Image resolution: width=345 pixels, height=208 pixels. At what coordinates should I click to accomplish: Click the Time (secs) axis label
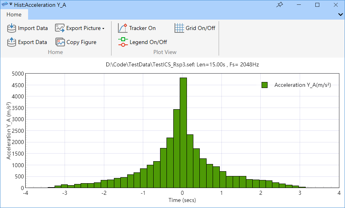pyautogui.click(x=182, y=200)
